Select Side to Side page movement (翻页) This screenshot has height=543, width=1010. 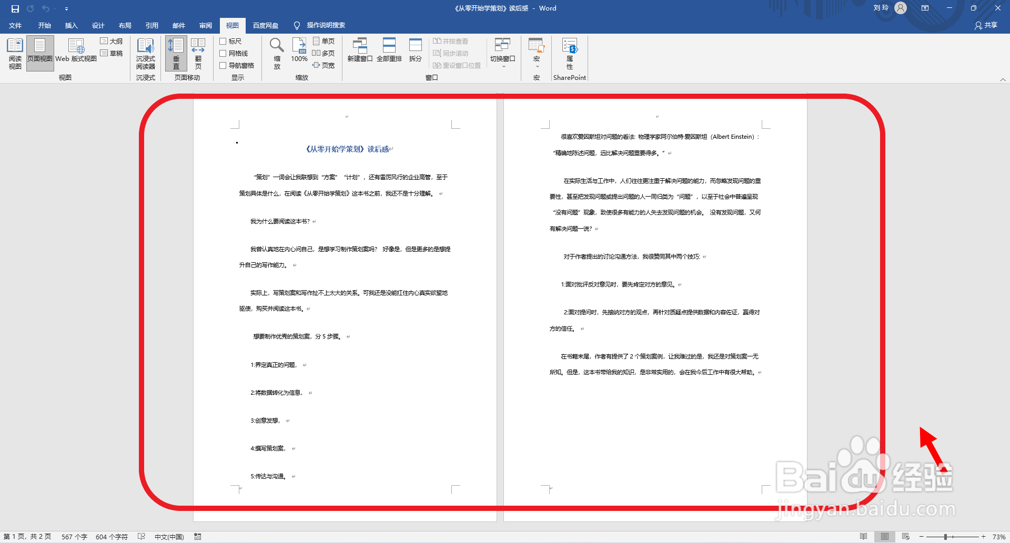point(198,54)
